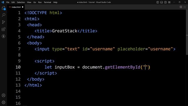Click the placeholder attribute name

click(131, 49)
